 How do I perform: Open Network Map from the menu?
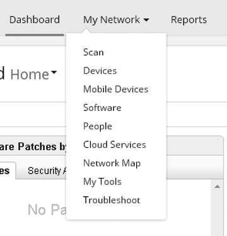click(x=112, y=163)
